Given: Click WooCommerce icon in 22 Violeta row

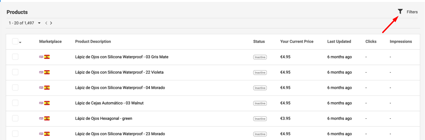Looking at the screenshot, I should (41, 72).
